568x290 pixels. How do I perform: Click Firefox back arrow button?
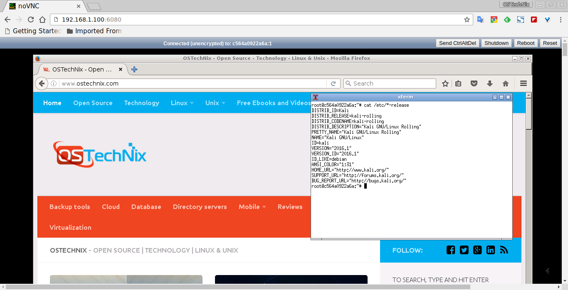click(x=42, y=84)
